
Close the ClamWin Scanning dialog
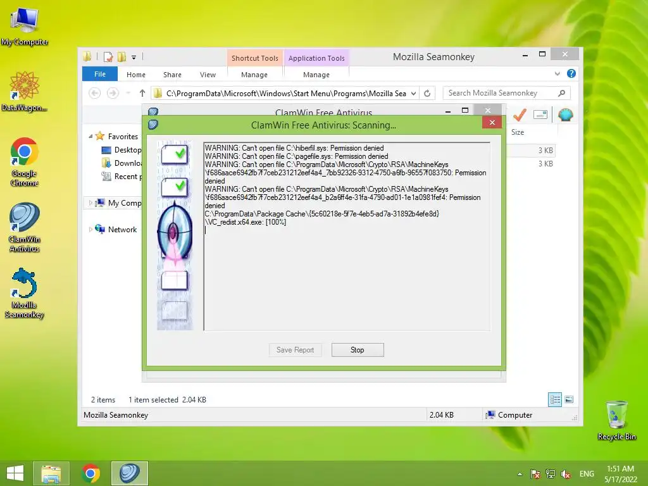(x=492, y=122)
